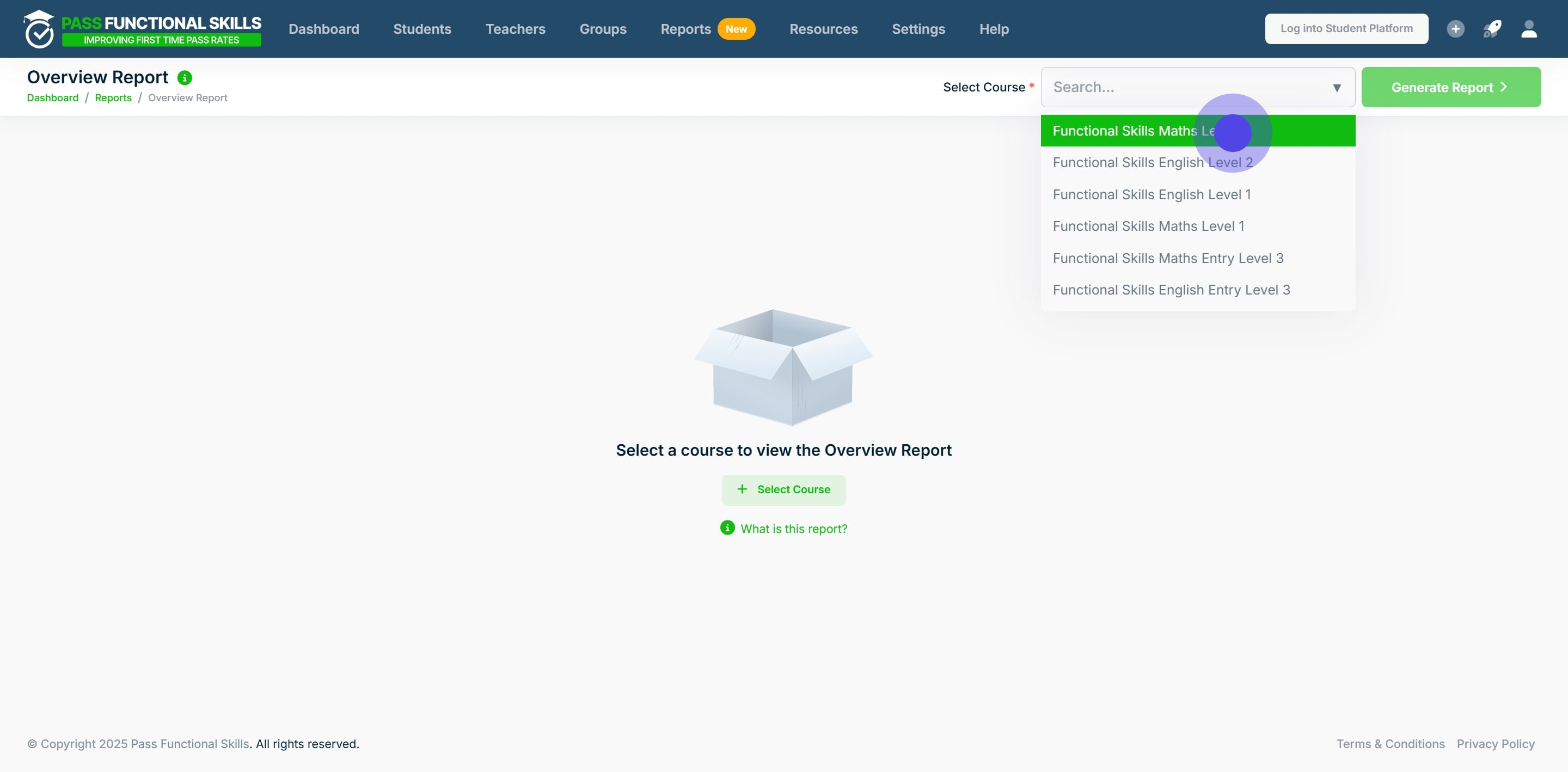Screen dimensions: 1568x772
Task: Collapse the Select Course dropdown arrow
Action: point(1336,88)
